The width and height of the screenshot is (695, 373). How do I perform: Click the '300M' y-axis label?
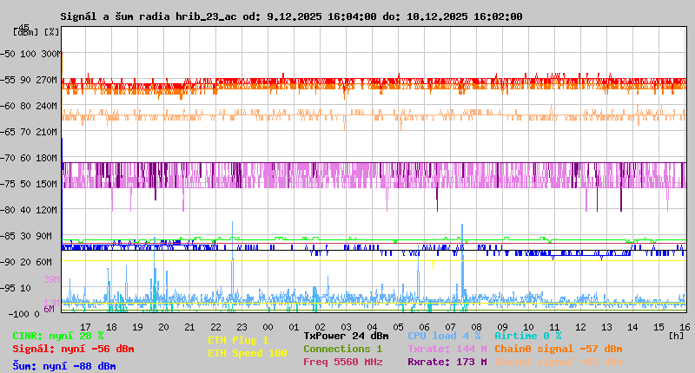pyautogui.click(x=51, y=54)
